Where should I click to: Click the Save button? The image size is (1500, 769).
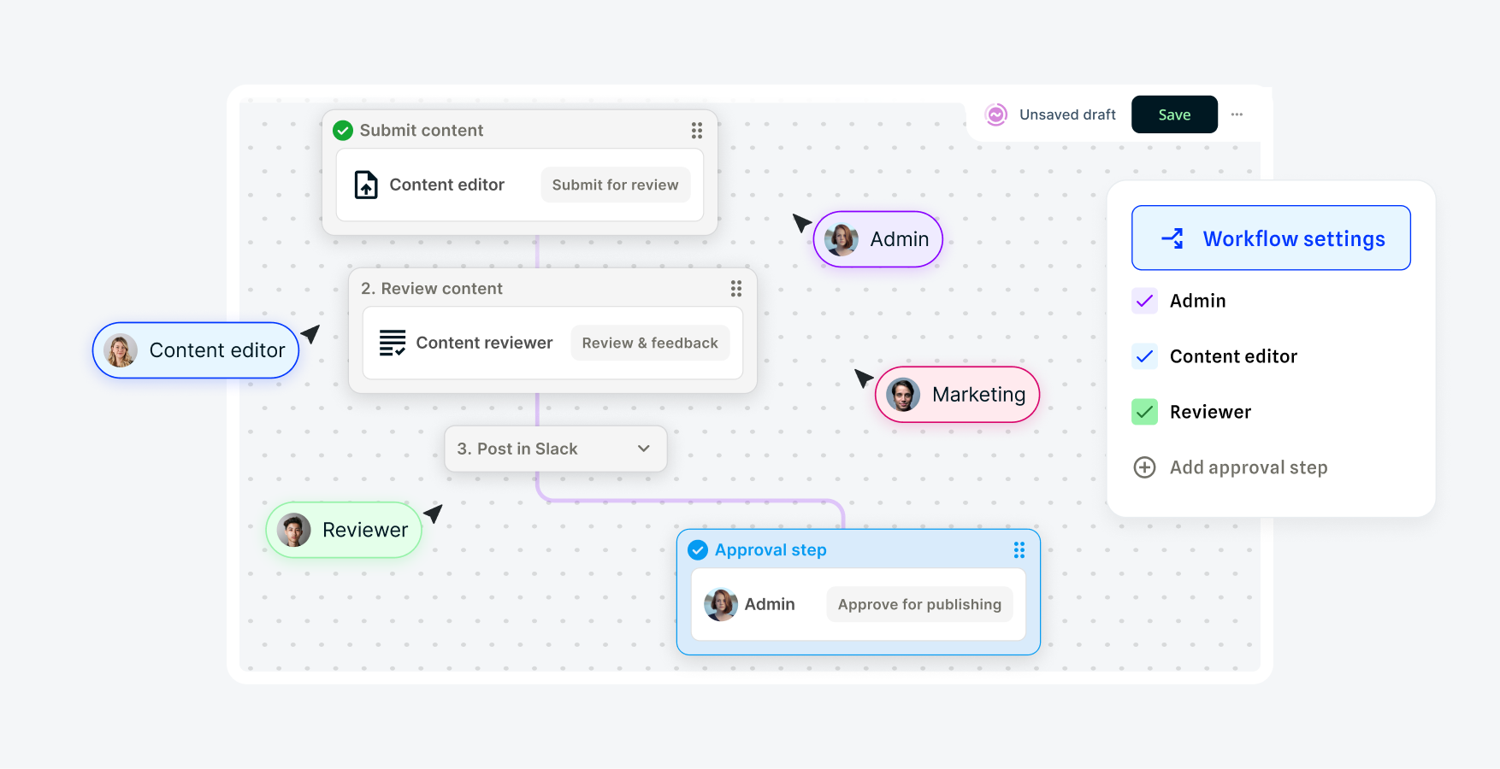pos(1174,114)
